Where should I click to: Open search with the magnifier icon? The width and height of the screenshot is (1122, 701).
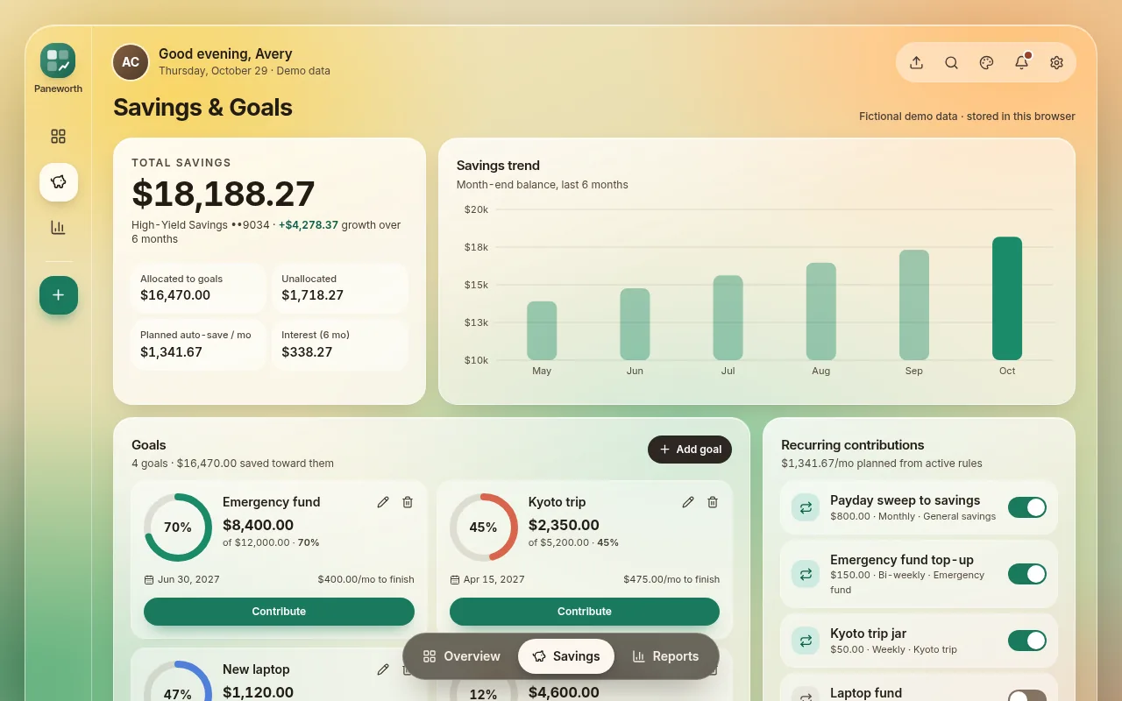(951, 62)
